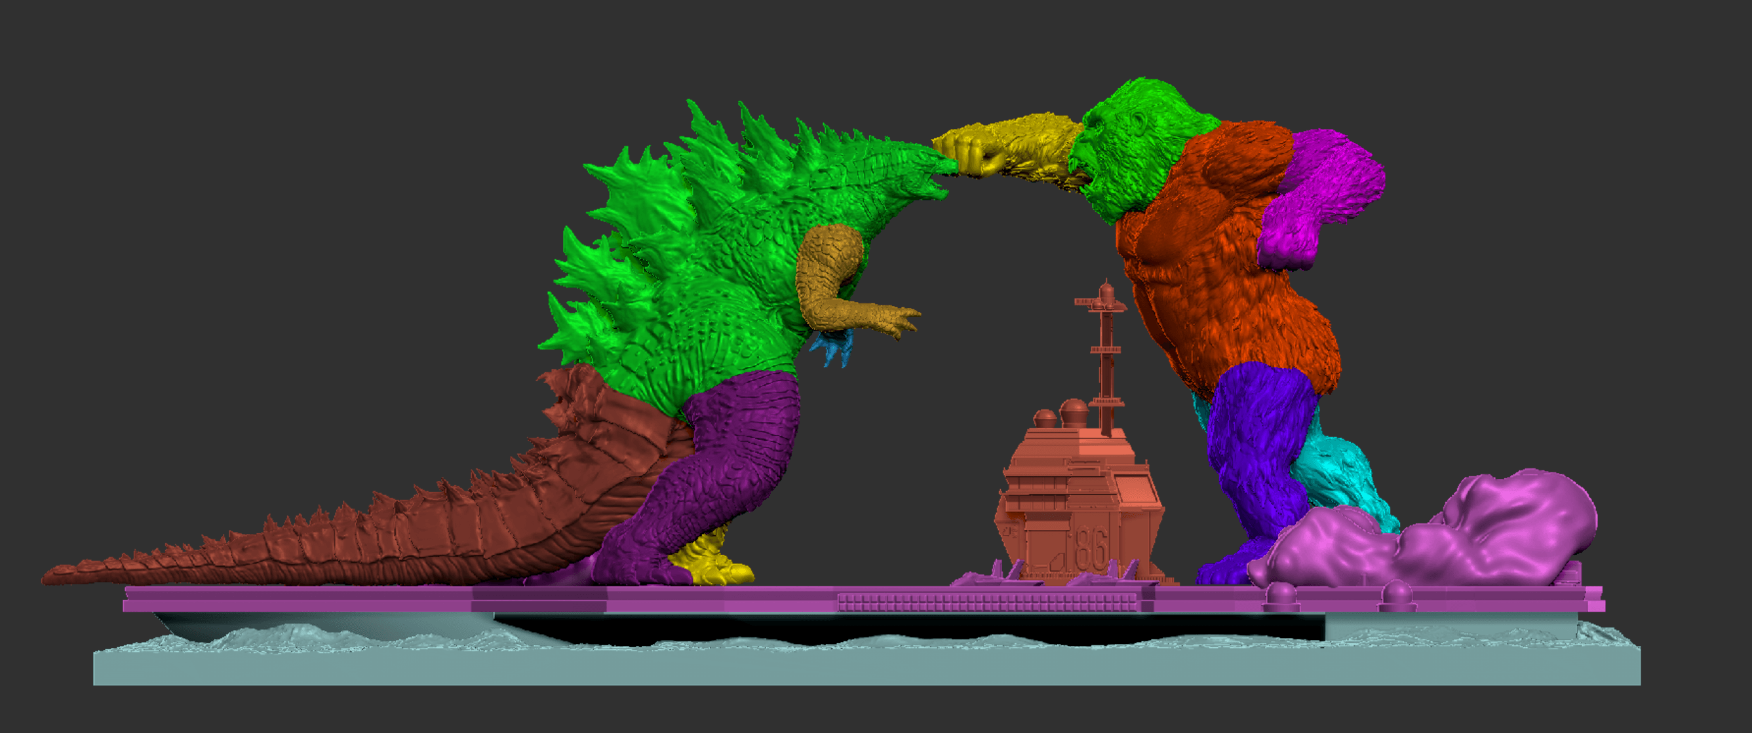Image resolution: width=1752 pixels, height=733 pixels.
Task: Select the deck-edge grating strip below the tower
Action: tap(987, 602)
